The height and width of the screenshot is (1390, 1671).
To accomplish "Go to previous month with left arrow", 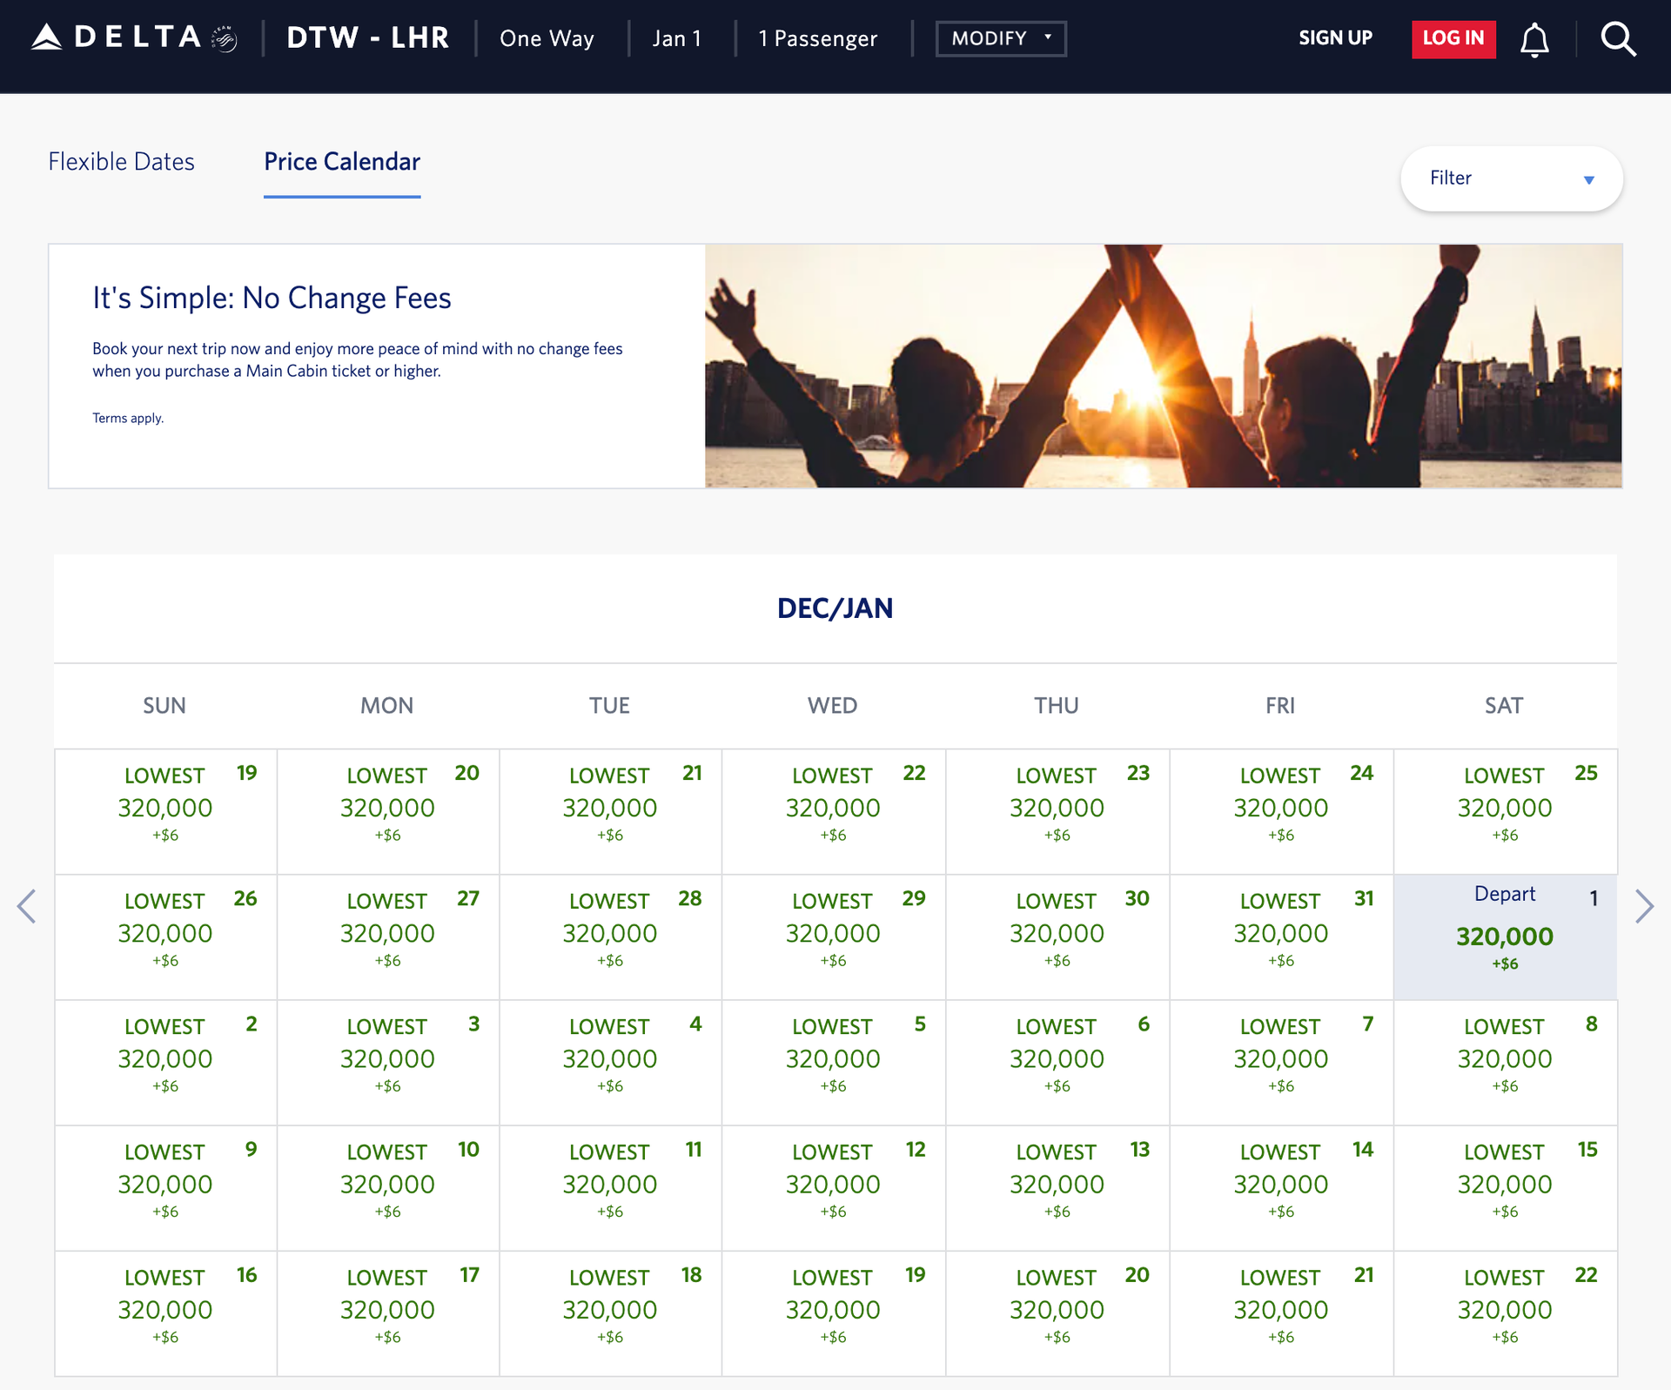I will point(27,906).
